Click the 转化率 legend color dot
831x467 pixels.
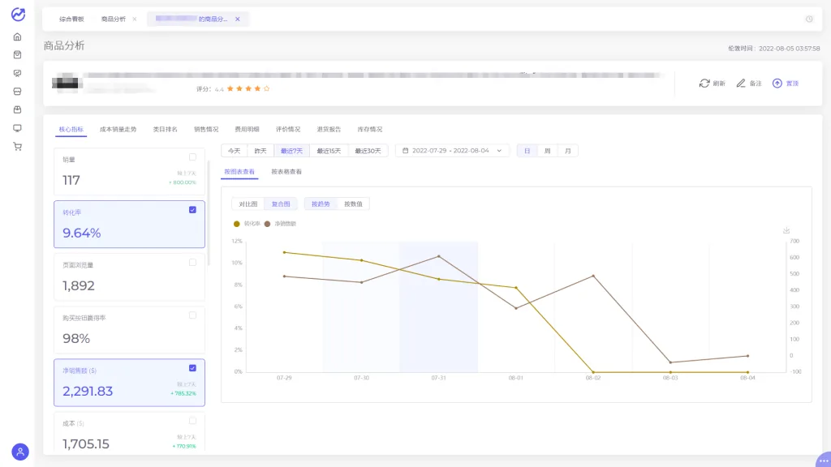point(237,224)
